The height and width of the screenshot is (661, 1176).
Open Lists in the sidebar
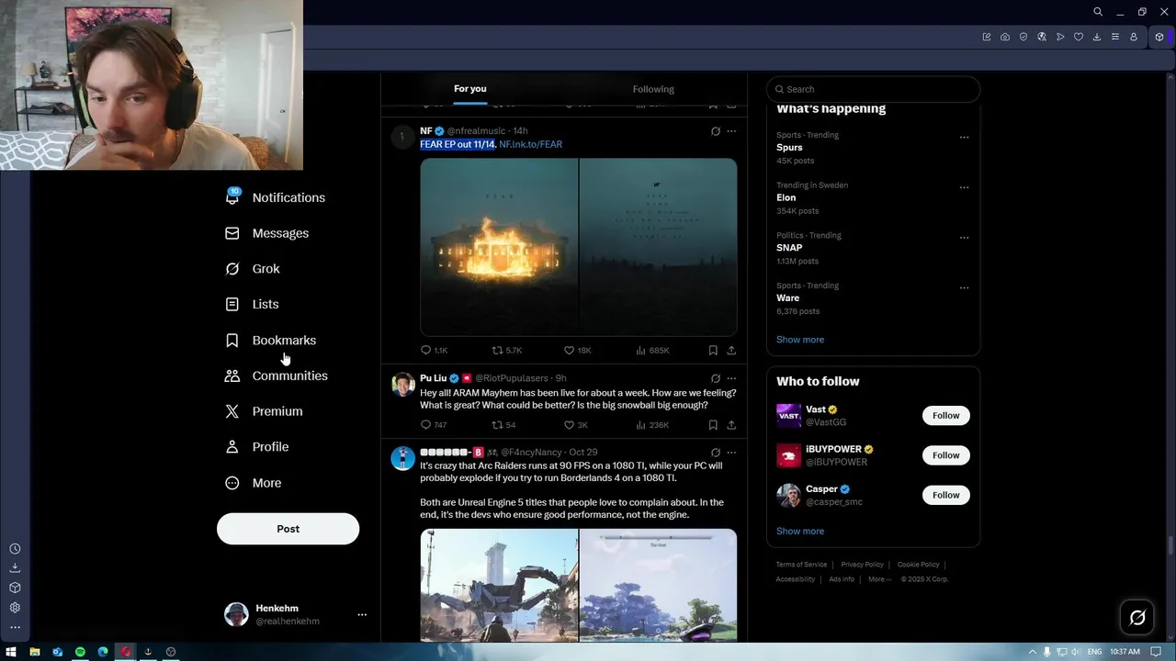pyautogui.click(x=251, y=304)
